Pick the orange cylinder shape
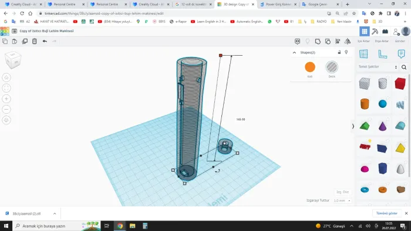The height and width of the screenshot is (231, 411). [x=365, y=104]
